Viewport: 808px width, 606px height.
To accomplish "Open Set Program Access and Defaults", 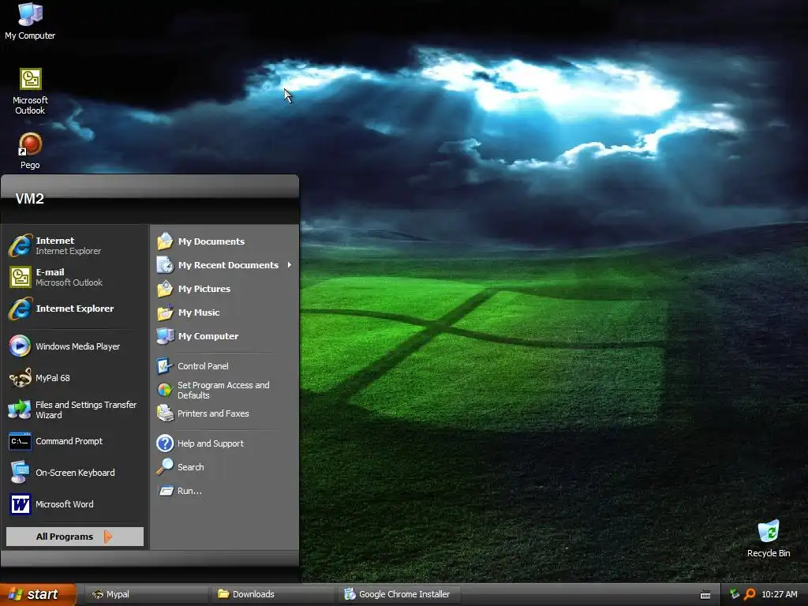I will pyautogui.click(x=225, y=390).
